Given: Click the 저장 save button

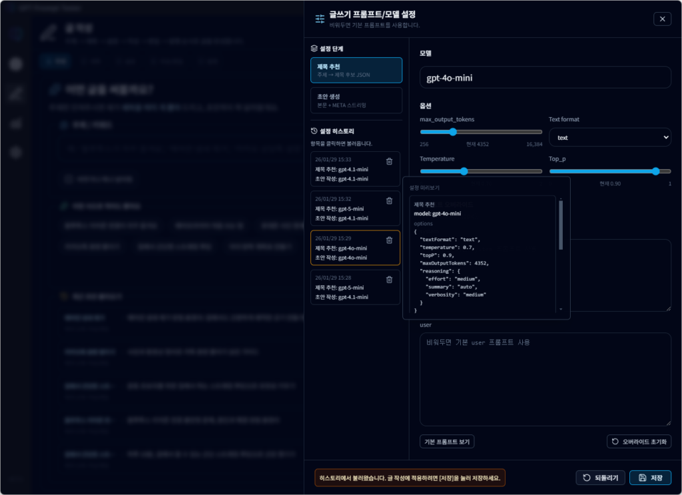Looking at the screenshot, I should tap(650, 478).
